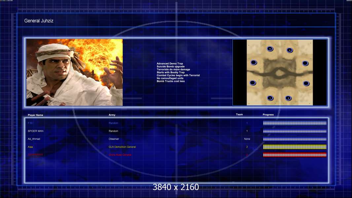Screen dimensions: 352x198
Task: Click Bomb Trucks cost less line
Action: tap(171, 81)
